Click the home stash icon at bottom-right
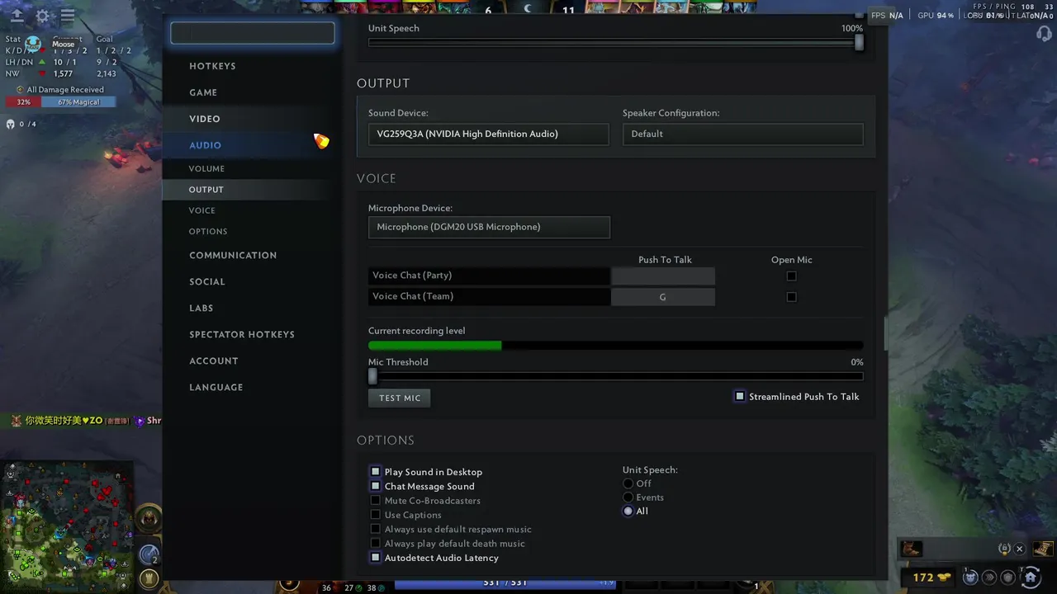 pos(1030,577)
